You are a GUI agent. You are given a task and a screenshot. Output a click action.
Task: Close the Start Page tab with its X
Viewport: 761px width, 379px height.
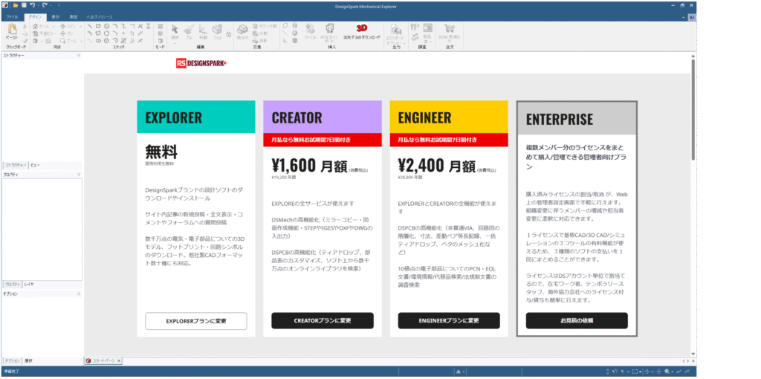(120, 361)
